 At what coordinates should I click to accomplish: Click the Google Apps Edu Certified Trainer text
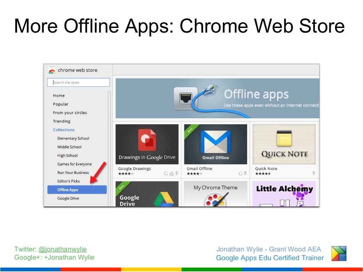tap(270, 258)
